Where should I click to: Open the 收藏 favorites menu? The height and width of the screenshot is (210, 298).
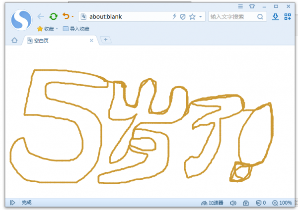[48, 29]
